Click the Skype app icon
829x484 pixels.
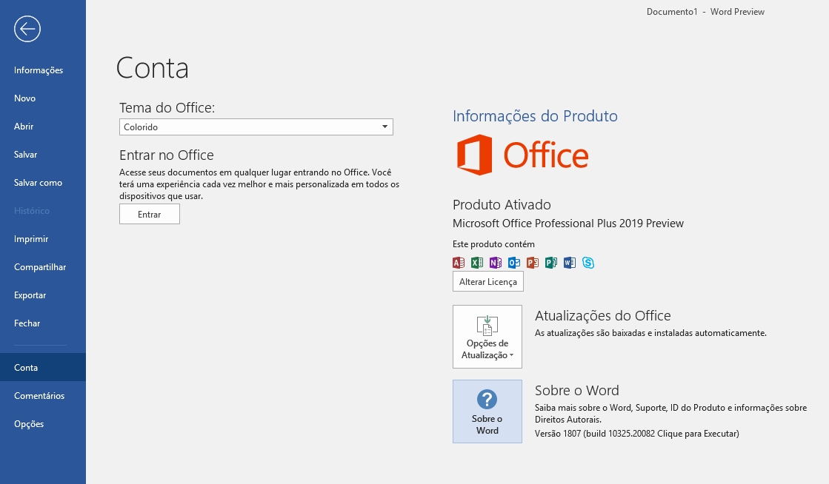point(588,263)
